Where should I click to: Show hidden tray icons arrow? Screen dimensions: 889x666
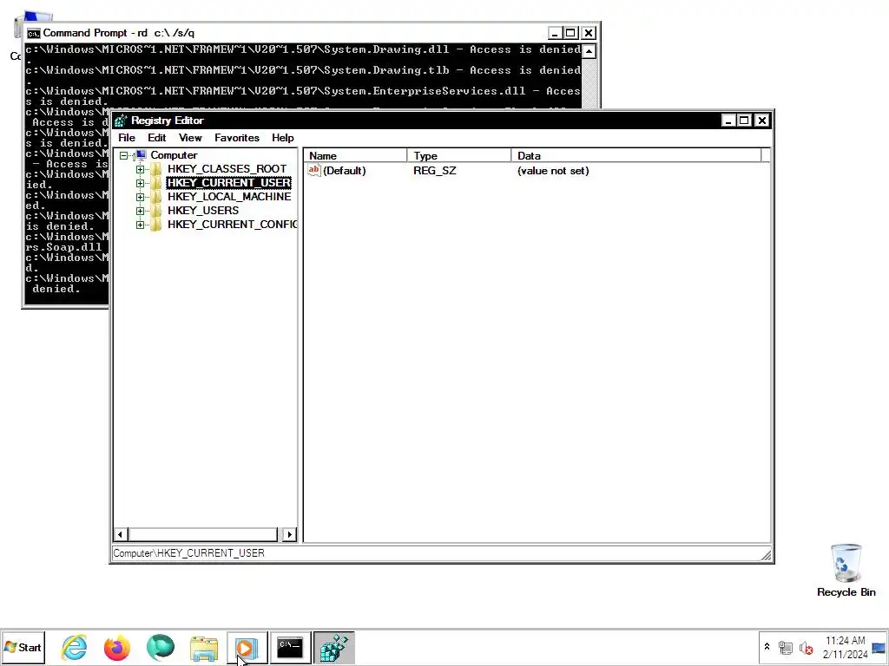[x=767, y=647]
